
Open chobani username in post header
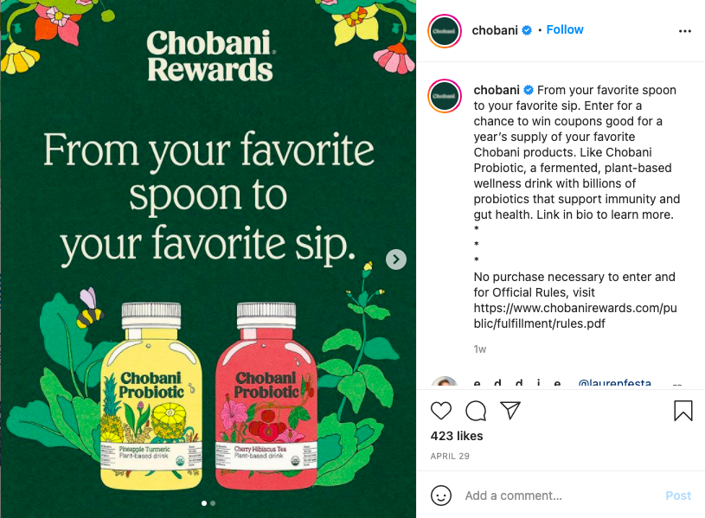coord(494,30)
